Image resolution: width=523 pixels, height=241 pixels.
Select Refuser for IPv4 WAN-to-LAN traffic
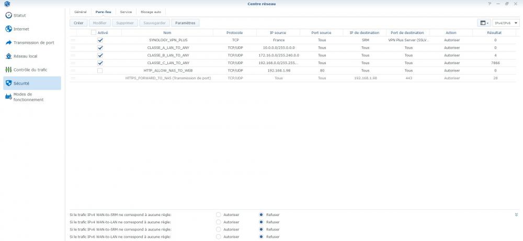(261, 222)
